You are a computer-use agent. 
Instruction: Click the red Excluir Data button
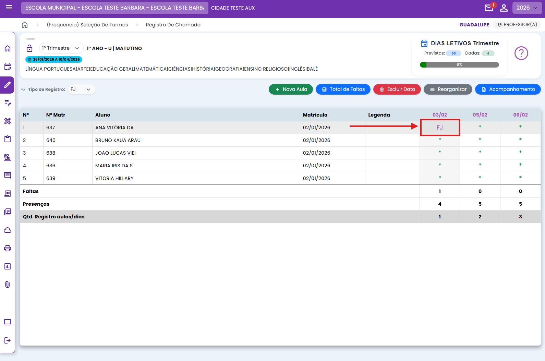397,89
